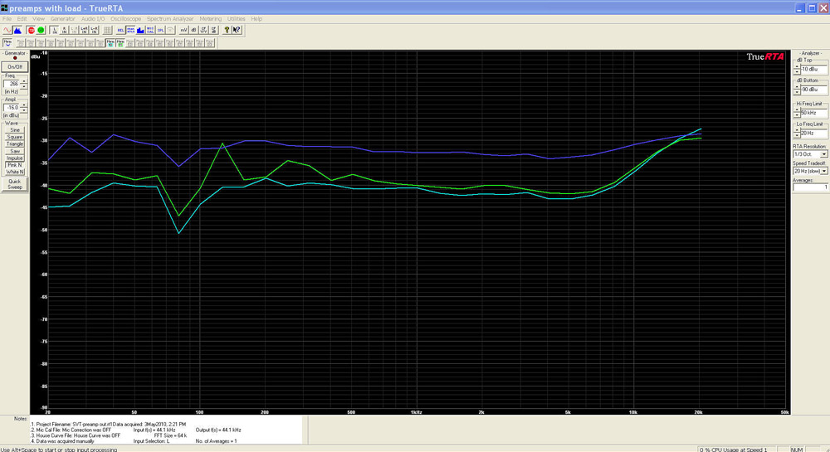Click the SPL toolbar icon

[160, 30]
